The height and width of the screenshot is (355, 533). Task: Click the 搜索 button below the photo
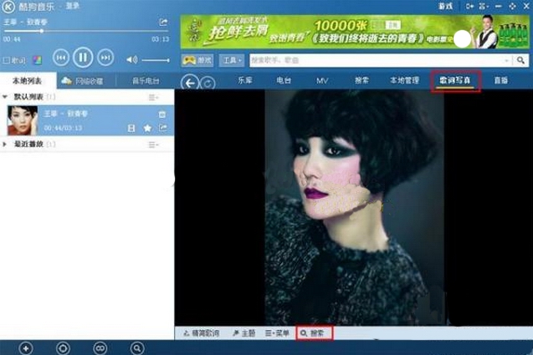click(x=314, y=333)
